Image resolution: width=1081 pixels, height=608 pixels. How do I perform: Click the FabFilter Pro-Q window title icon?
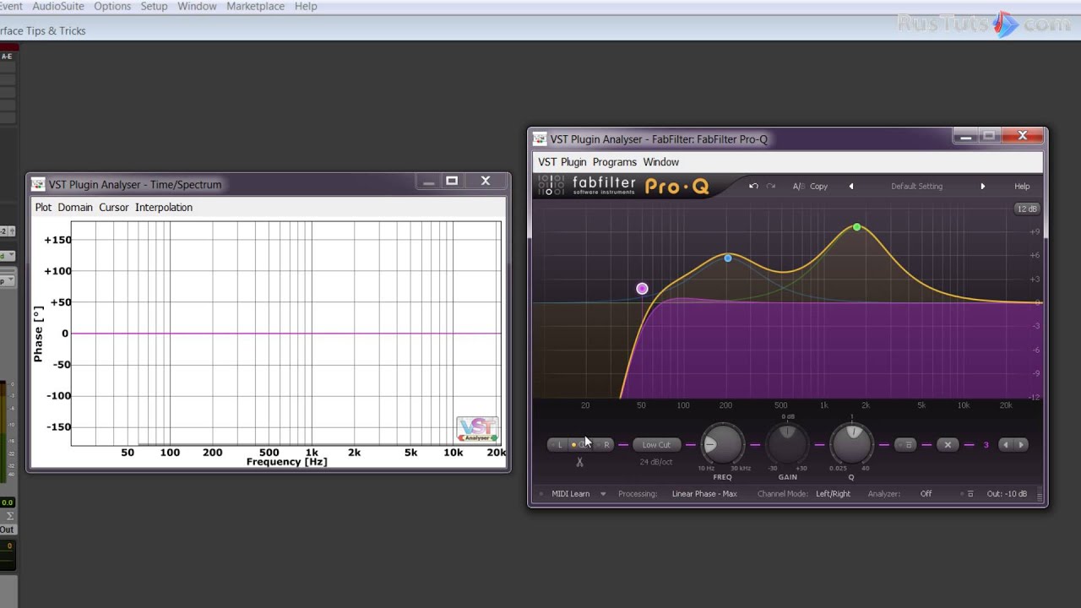click(x=539, y=139)
